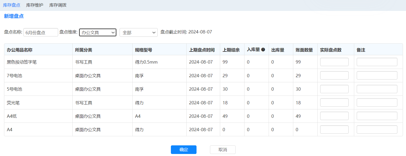Screen dimensions: 406x156
Task: Open the 盘点维度 办公文具 dropdown
Action: (98, 32)
